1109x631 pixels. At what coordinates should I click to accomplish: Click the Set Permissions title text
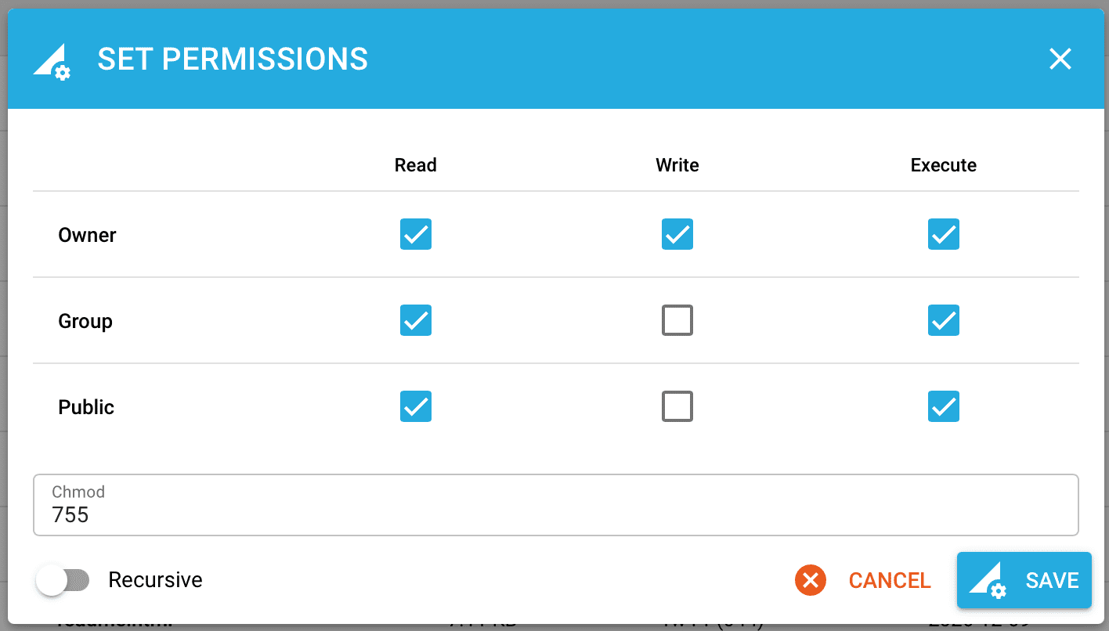[233, 59]
